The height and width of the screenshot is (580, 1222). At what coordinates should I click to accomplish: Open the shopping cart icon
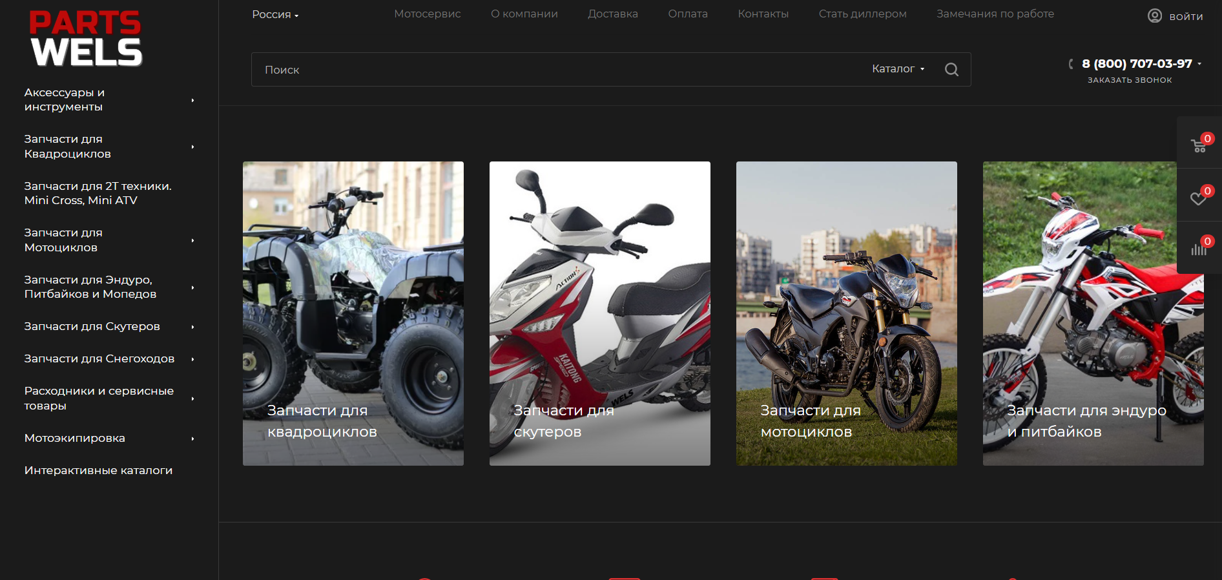[1199, 145]
